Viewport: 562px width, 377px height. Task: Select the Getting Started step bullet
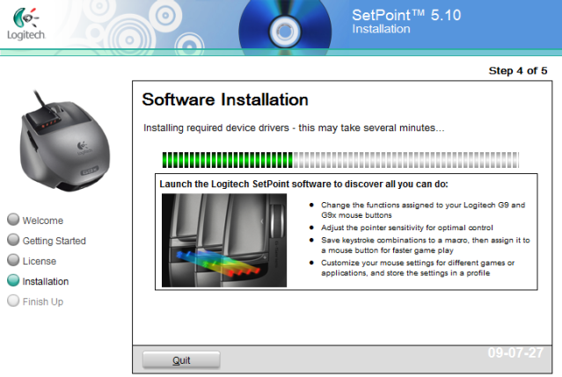pyautogui.click(x=13, y=240)
